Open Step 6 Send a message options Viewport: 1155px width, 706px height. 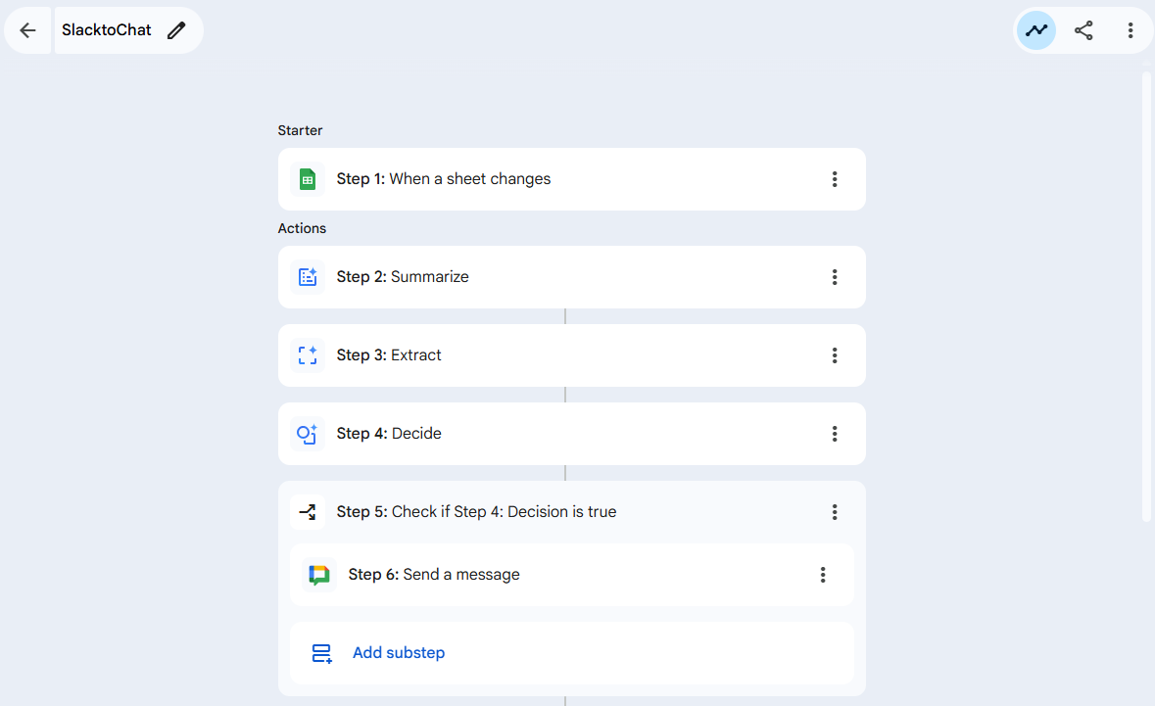click(823, 575)
